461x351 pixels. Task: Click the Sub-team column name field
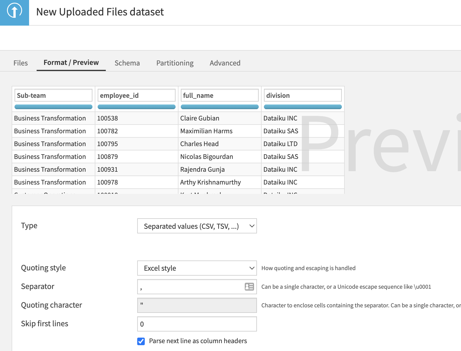[x=53, y=95]
